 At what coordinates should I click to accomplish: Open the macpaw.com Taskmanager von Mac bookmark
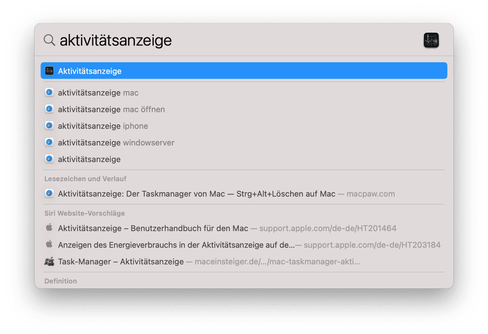pos(196,194)
